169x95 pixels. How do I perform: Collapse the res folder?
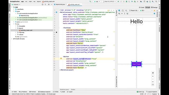[x=14, y=24]
